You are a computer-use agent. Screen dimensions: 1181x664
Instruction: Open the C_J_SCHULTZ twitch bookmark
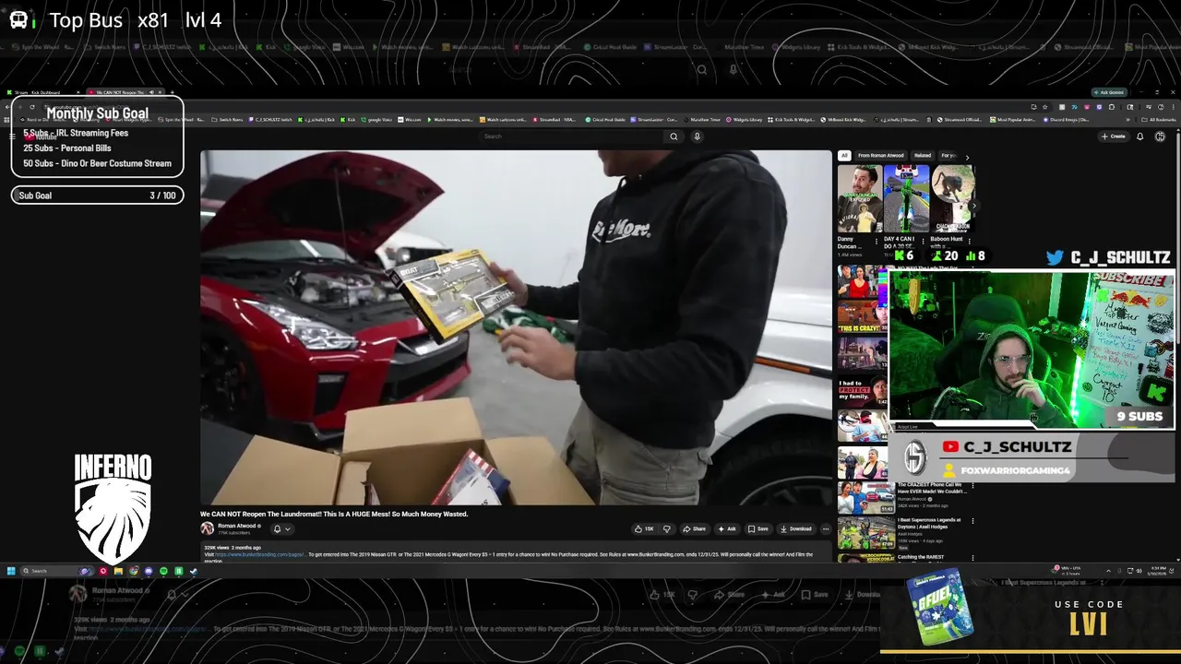pyautogui.click(x=270, y=119)
